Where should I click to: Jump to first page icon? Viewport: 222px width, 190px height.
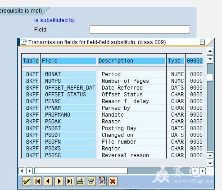pyautogui.click(x=37, y=181)
